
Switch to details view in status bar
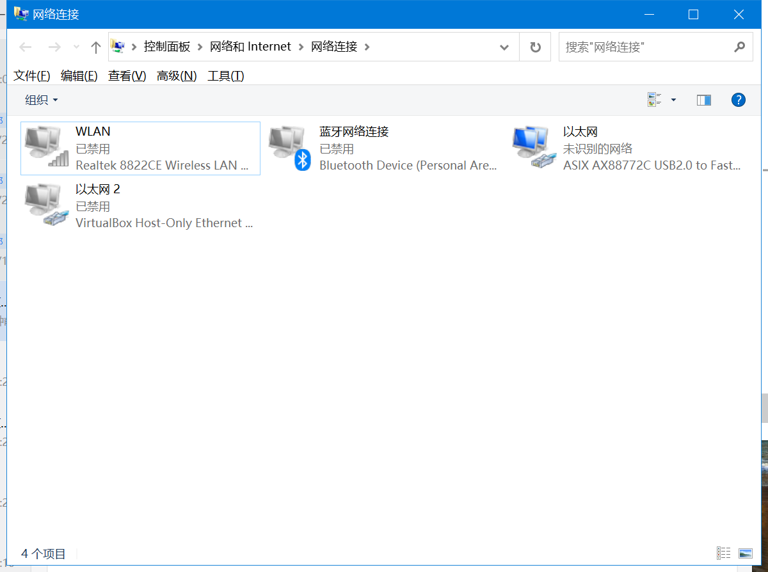723,553
